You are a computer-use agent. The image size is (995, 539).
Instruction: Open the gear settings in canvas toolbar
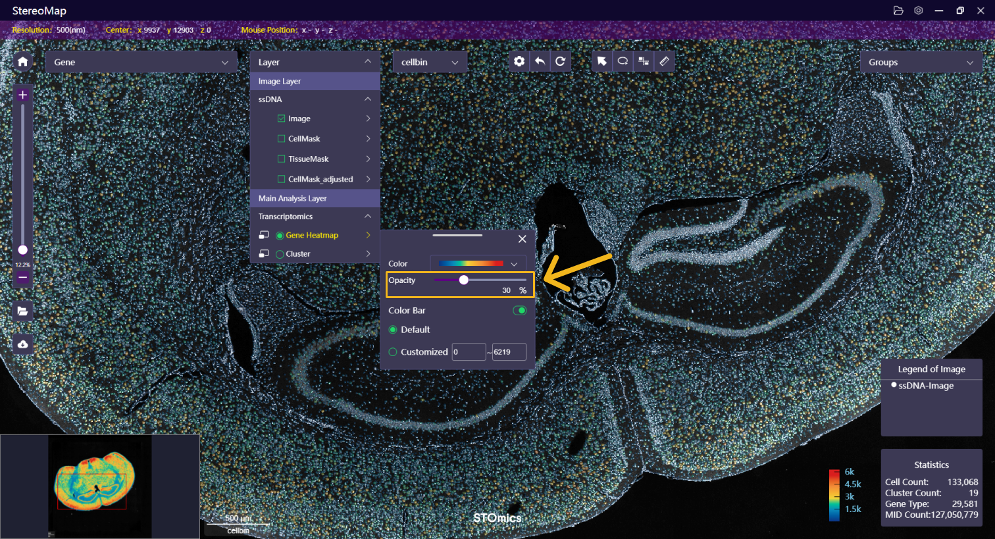(519, 61)
